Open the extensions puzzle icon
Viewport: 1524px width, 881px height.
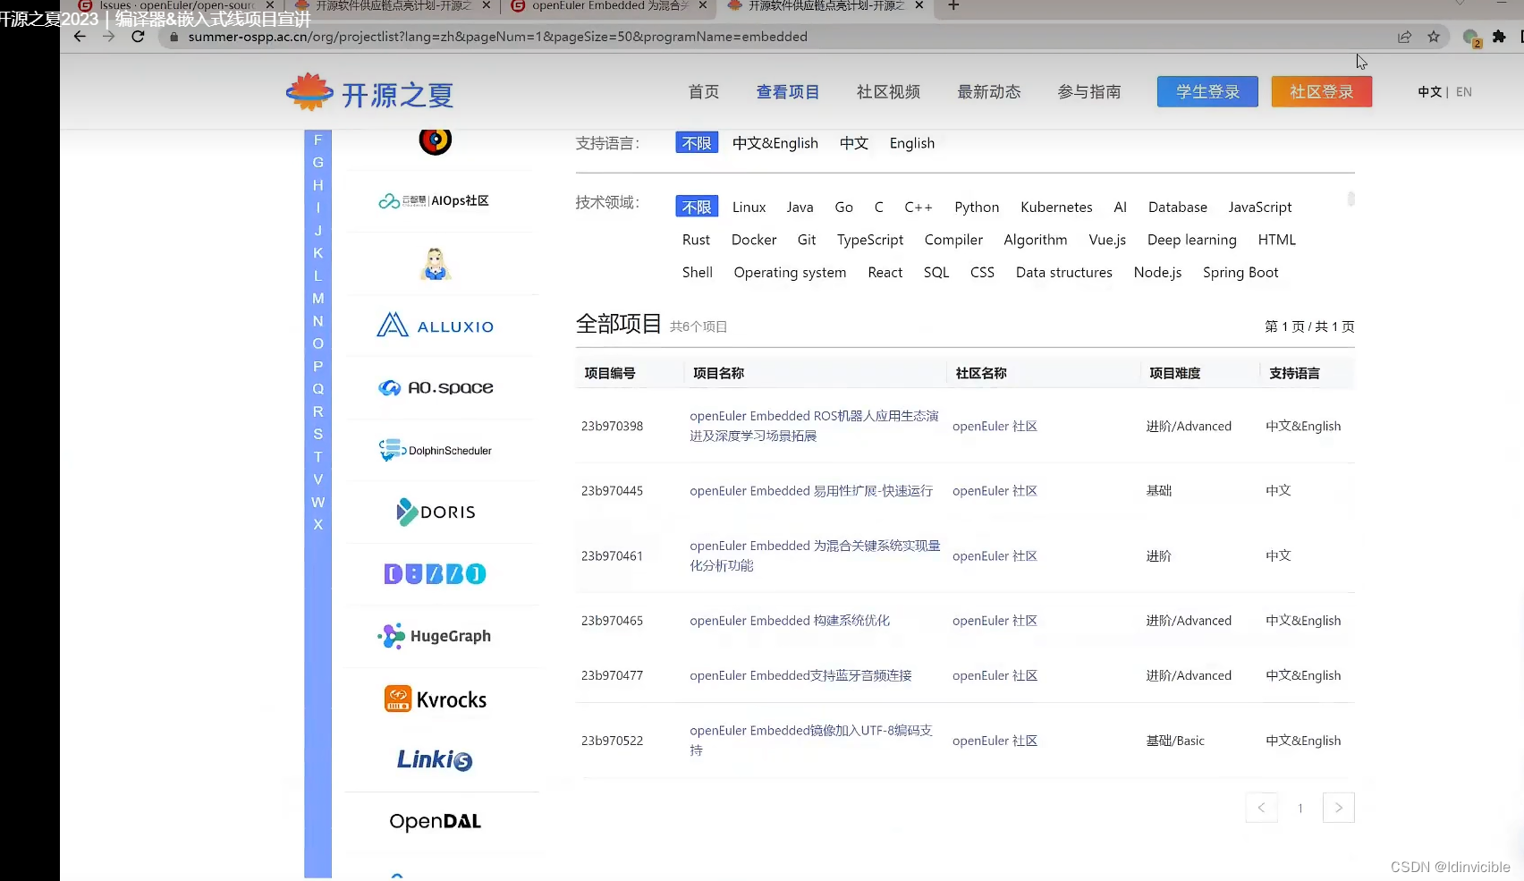pyautogui.click(x=1499, y=37)
